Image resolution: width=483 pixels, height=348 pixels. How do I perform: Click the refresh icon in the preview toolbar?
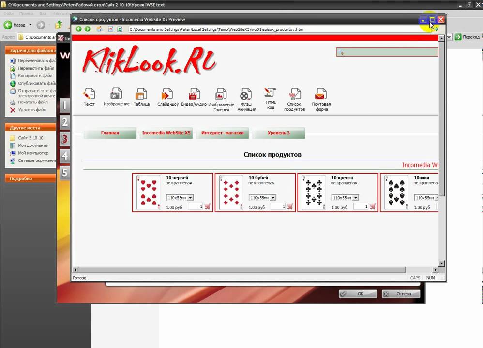point(120,29)
